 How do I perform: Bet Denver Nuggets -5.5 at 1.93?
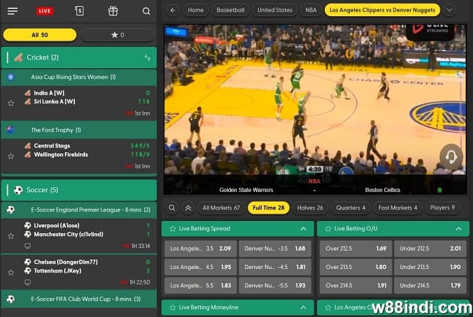tap(275, 285)
